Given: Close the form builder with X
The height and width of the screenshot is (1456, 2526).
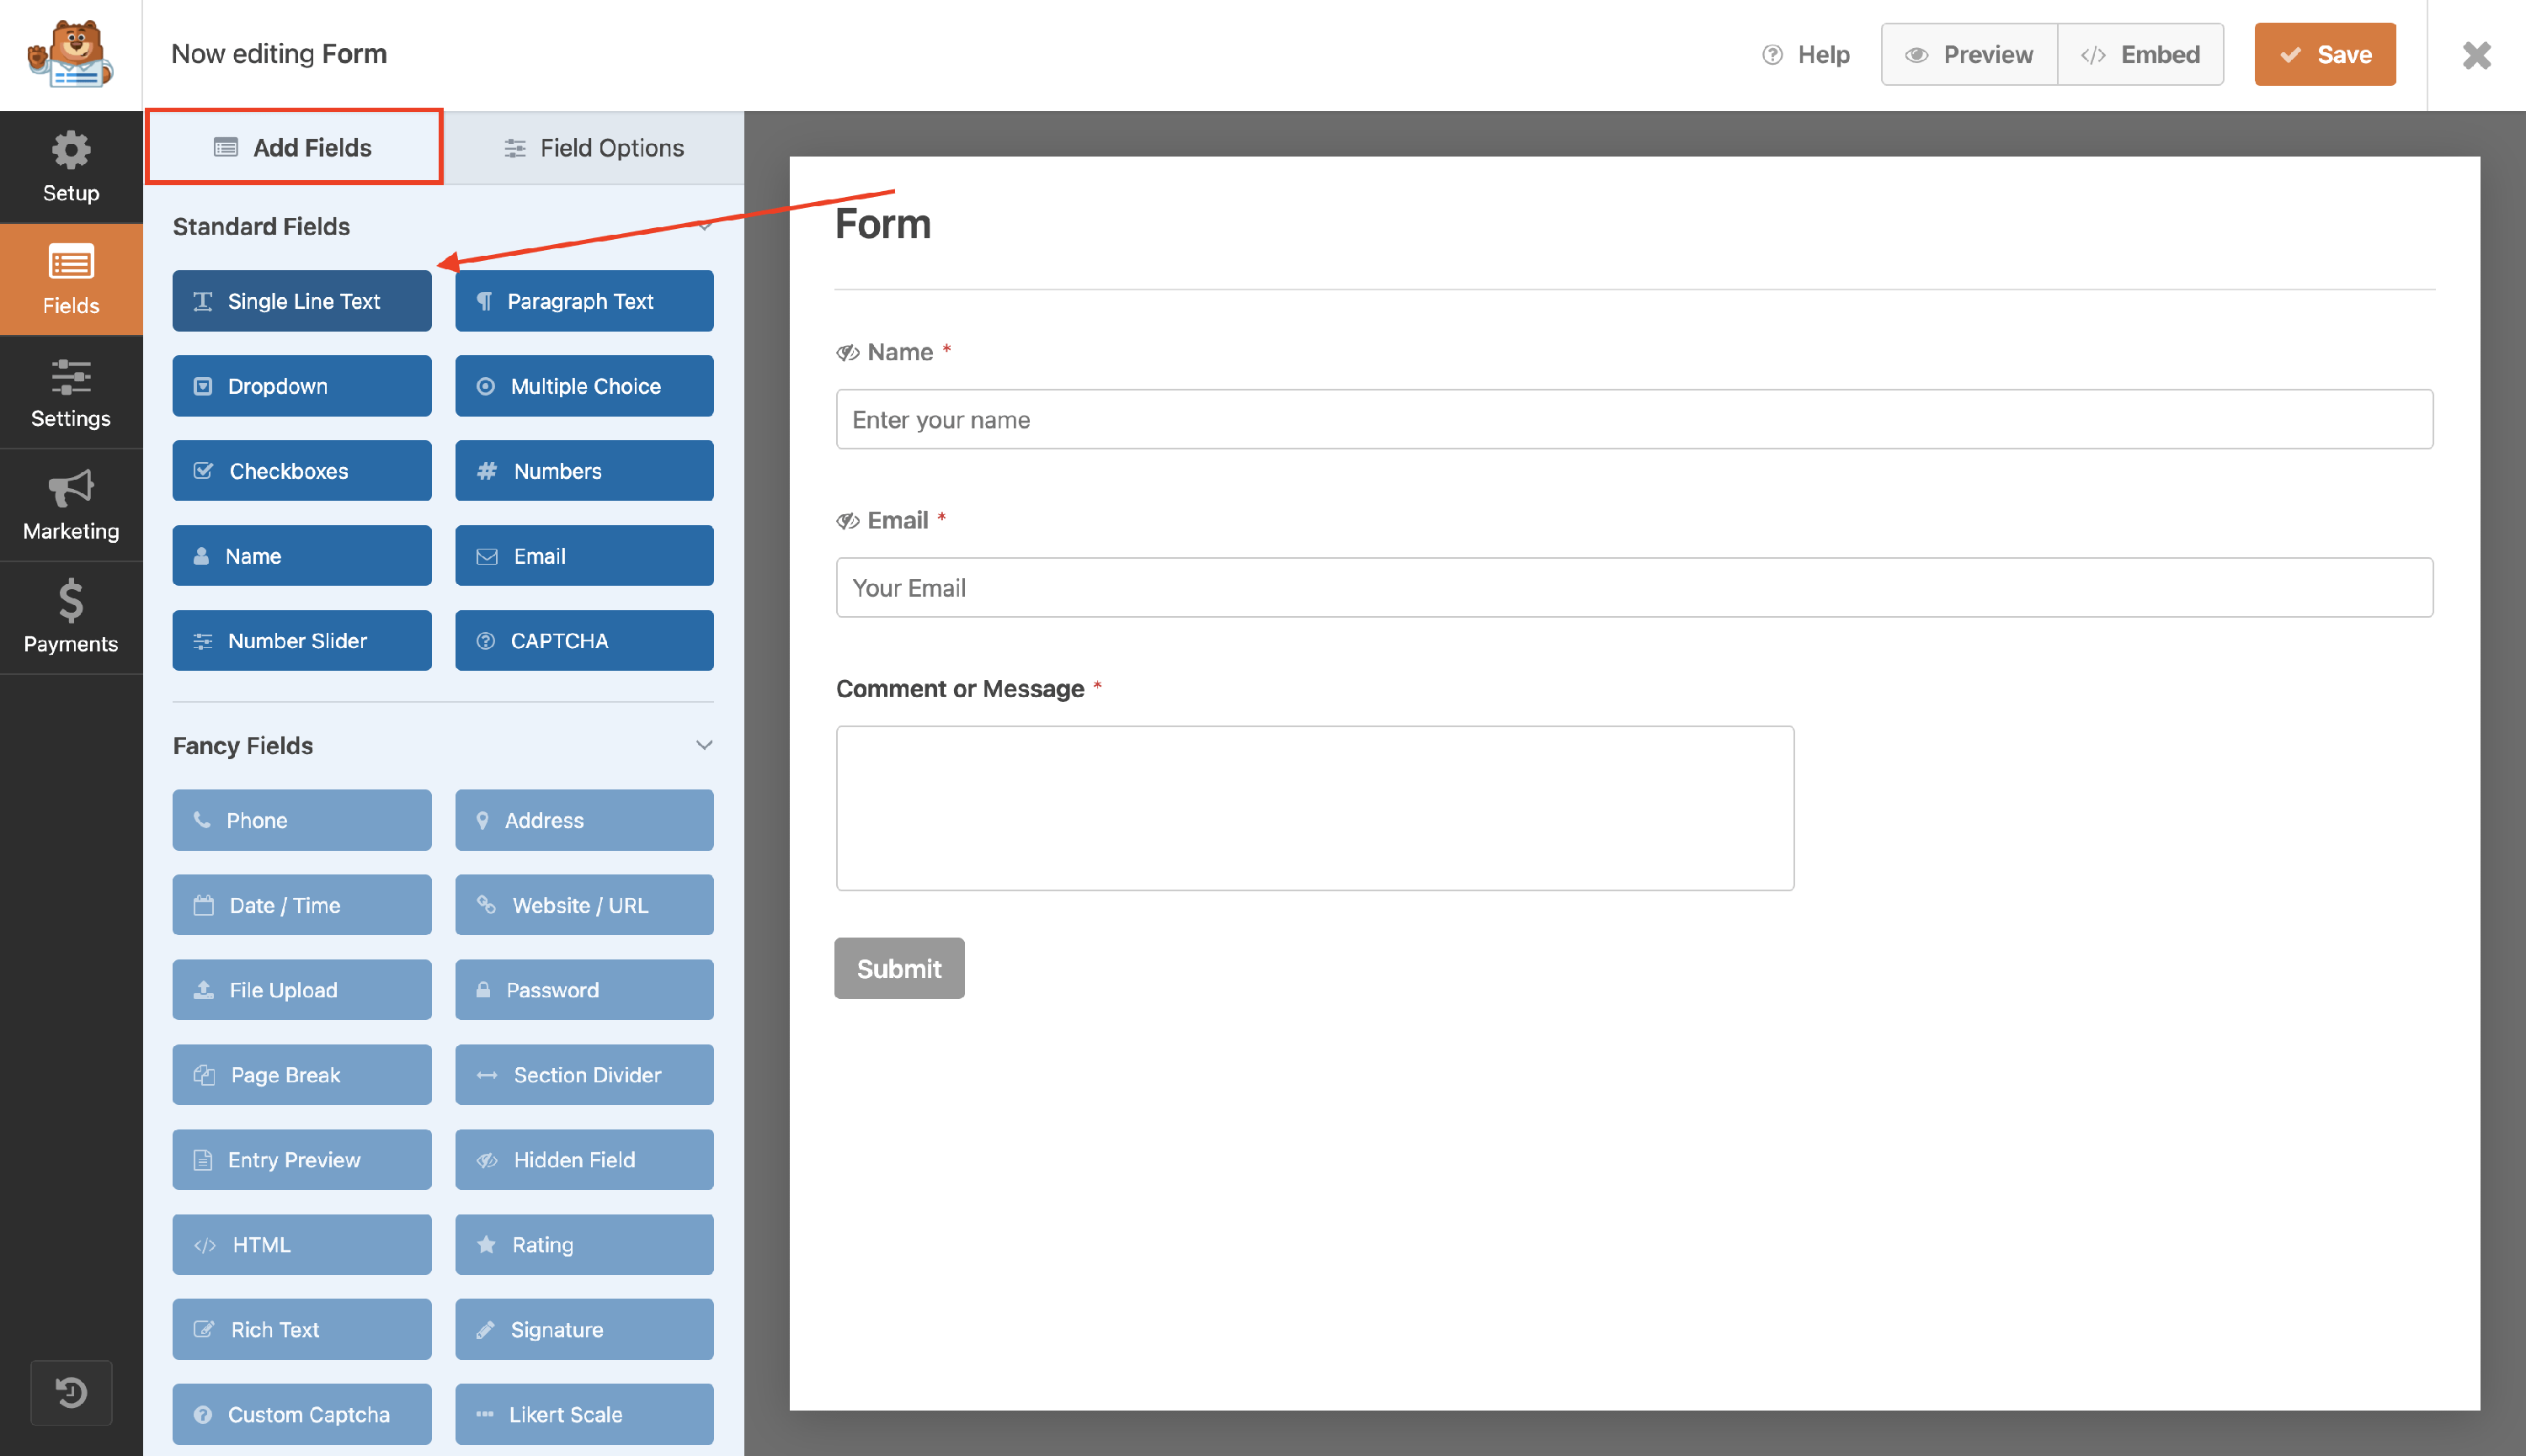Looking at the screenshot, I should coord(2476,54).
